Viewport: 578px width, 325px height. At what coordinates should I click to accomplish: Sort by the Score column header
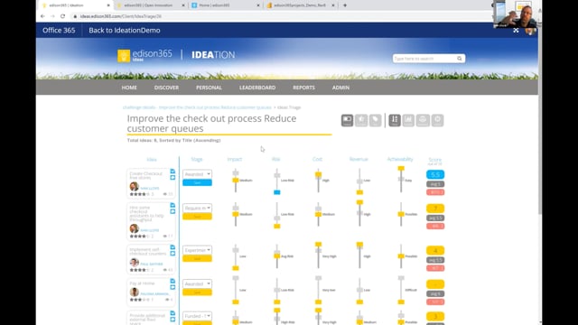point(435,160)
